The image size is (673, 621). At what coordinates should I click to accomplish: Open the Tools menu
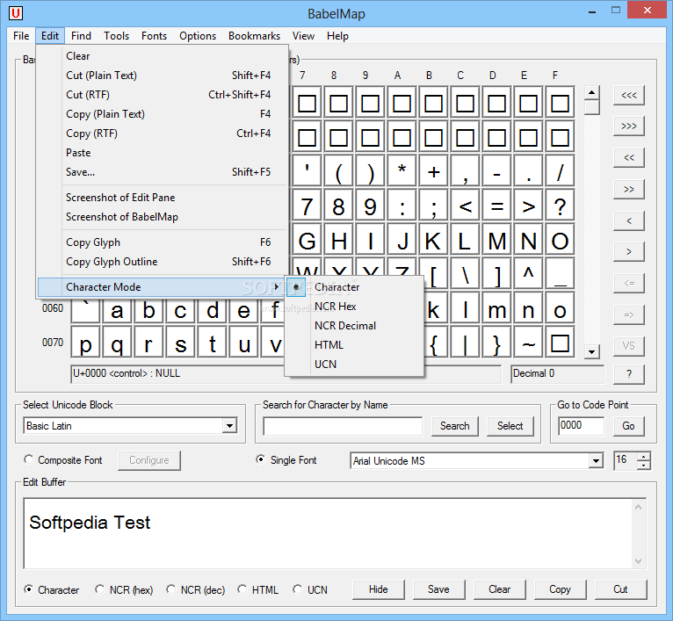[x=116, y=36]
